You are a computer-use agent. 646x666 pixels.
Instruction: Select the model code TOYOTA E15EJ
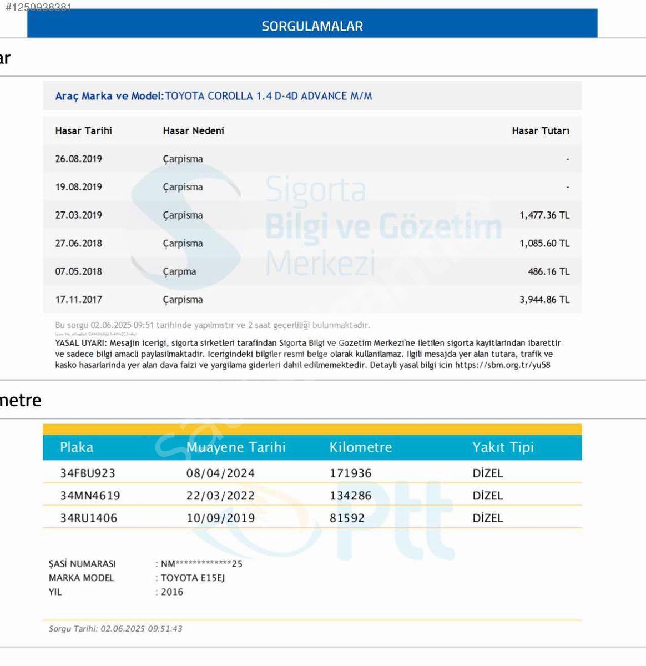click(193, 578)
